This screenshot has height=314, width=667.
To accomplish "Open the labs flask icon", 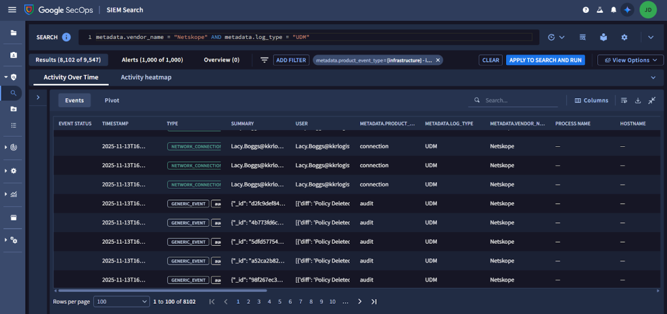I will (600, 10).
